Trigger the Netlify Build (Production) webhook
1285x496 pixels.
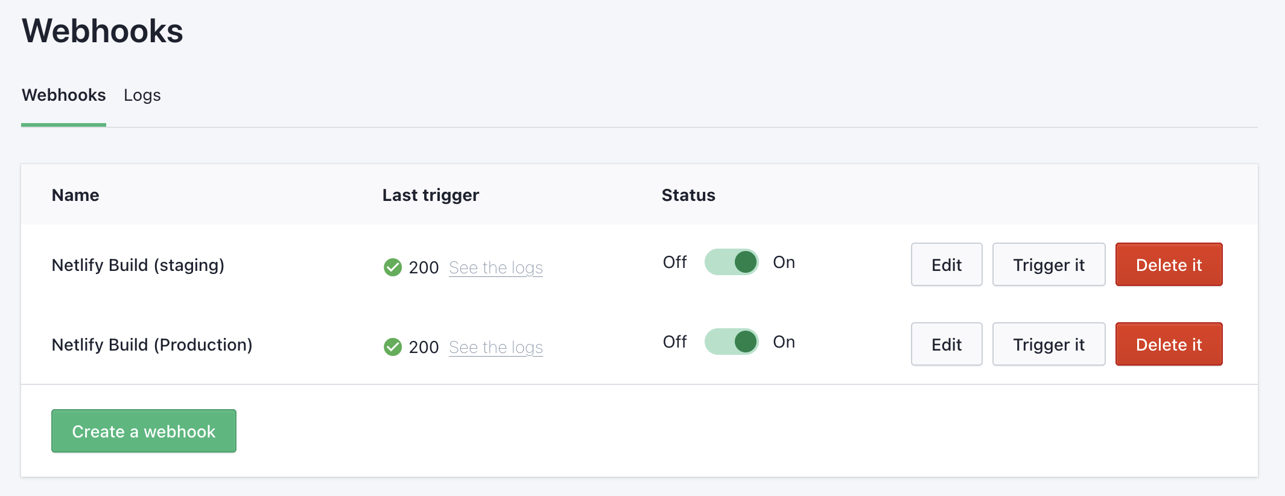point(1049,344)
